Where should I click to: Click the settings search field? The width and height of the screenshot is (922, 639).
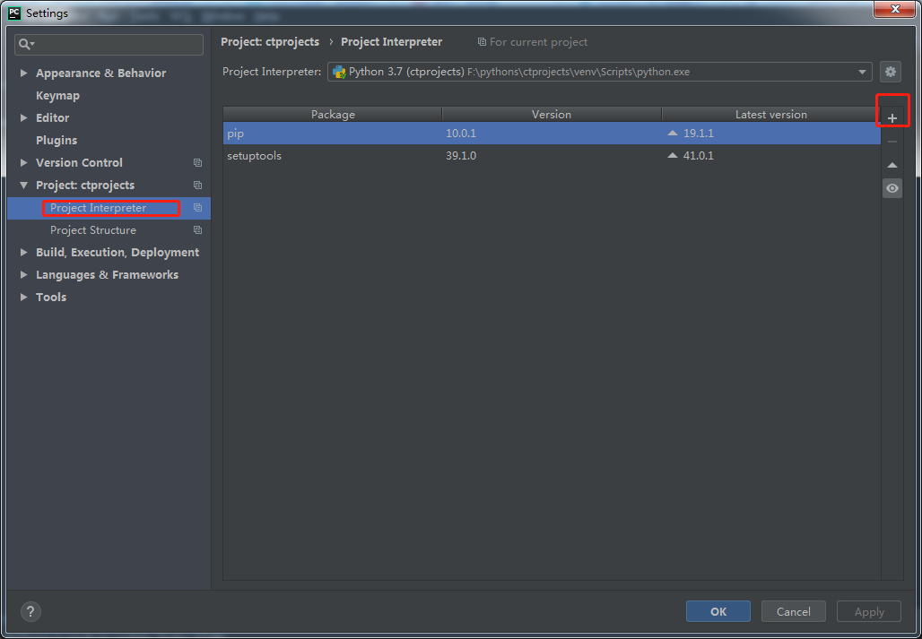tap(108, 44)
